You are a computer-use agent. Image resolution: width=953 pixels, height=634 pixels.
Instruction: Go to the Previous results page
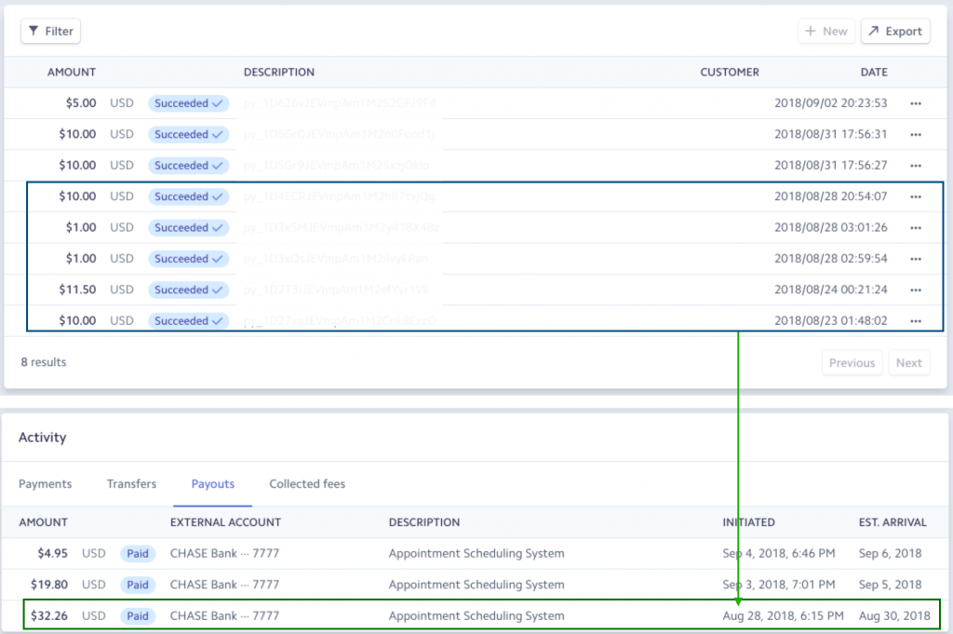point(852,363)
